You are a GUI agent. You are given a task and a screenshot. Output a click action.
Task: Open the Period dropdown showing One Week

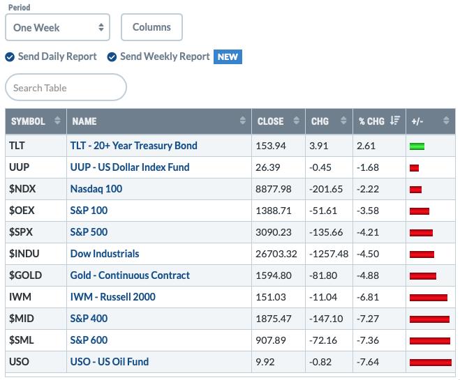point(57,27)
